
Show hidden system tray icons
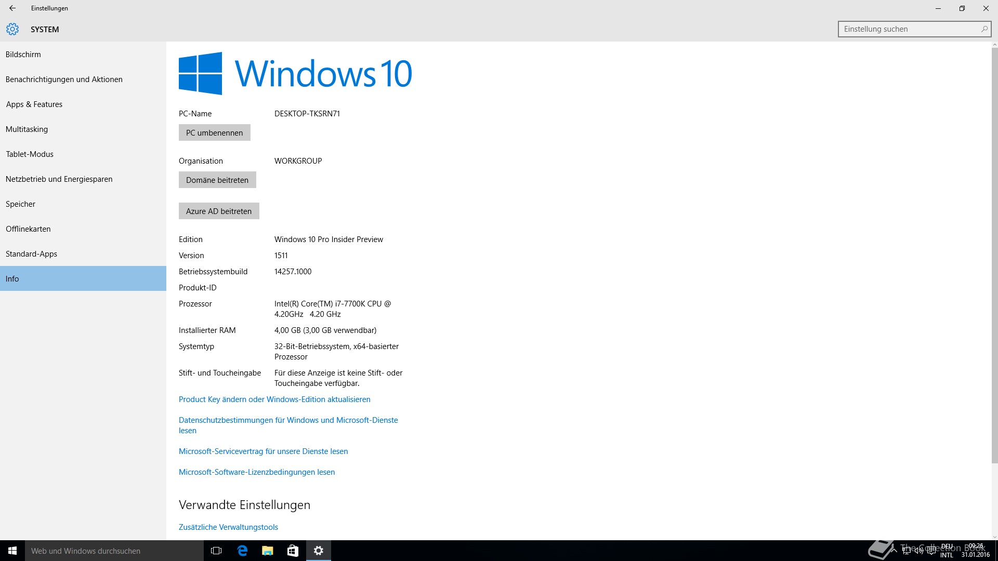tap(894, 551)
